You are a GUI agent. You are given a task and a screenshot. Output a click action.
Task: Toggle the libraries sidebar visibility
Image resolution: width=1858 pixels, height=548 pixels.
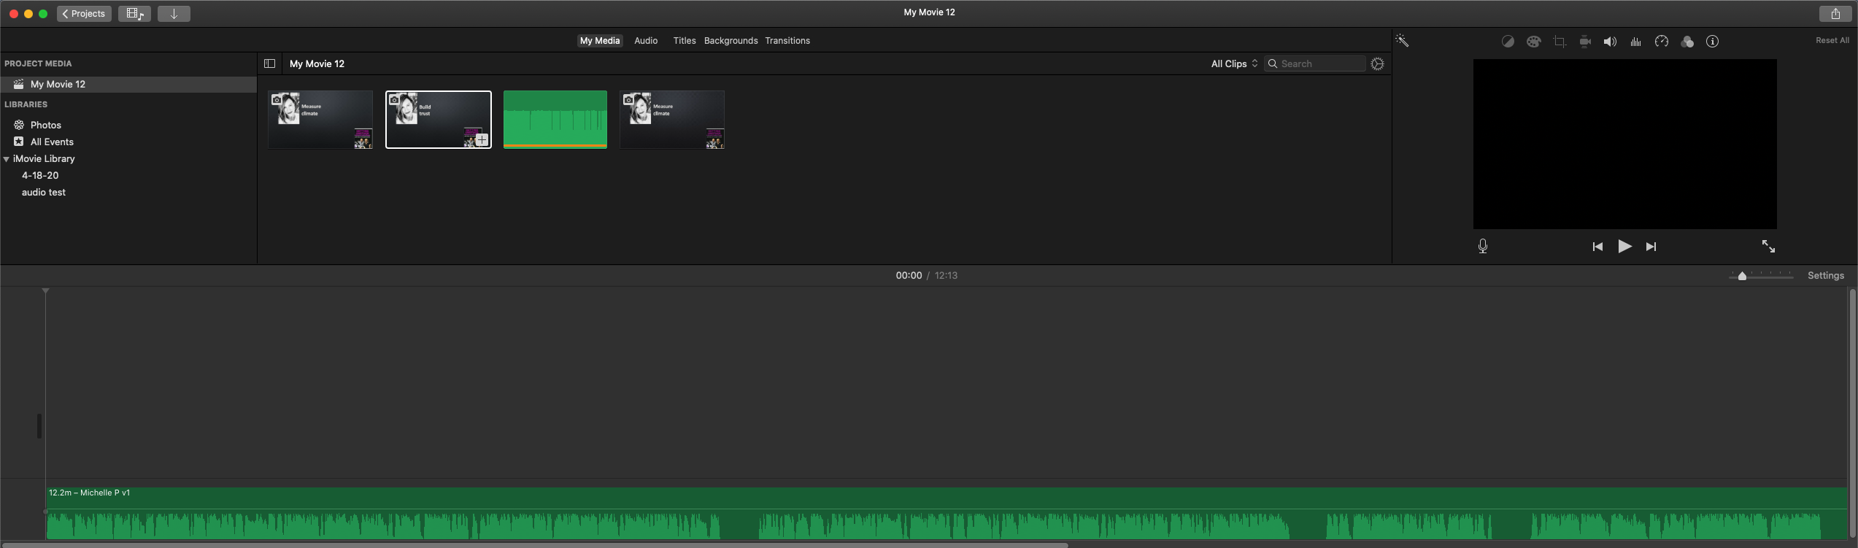coord(269,63)
